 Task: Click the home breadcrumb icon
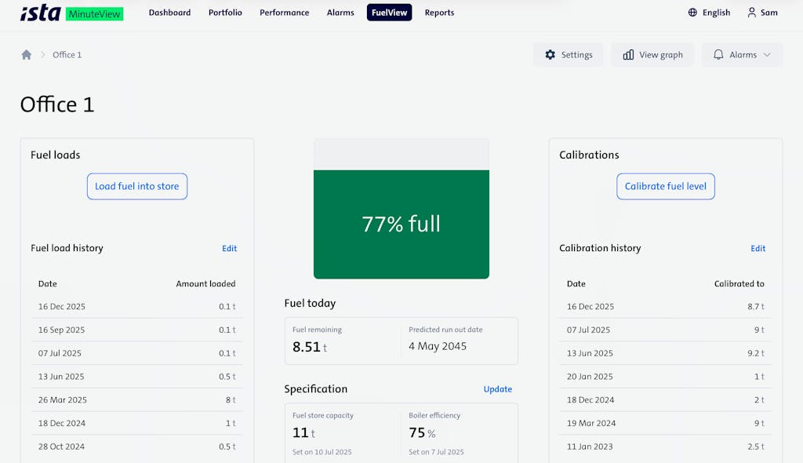[27, 55]
